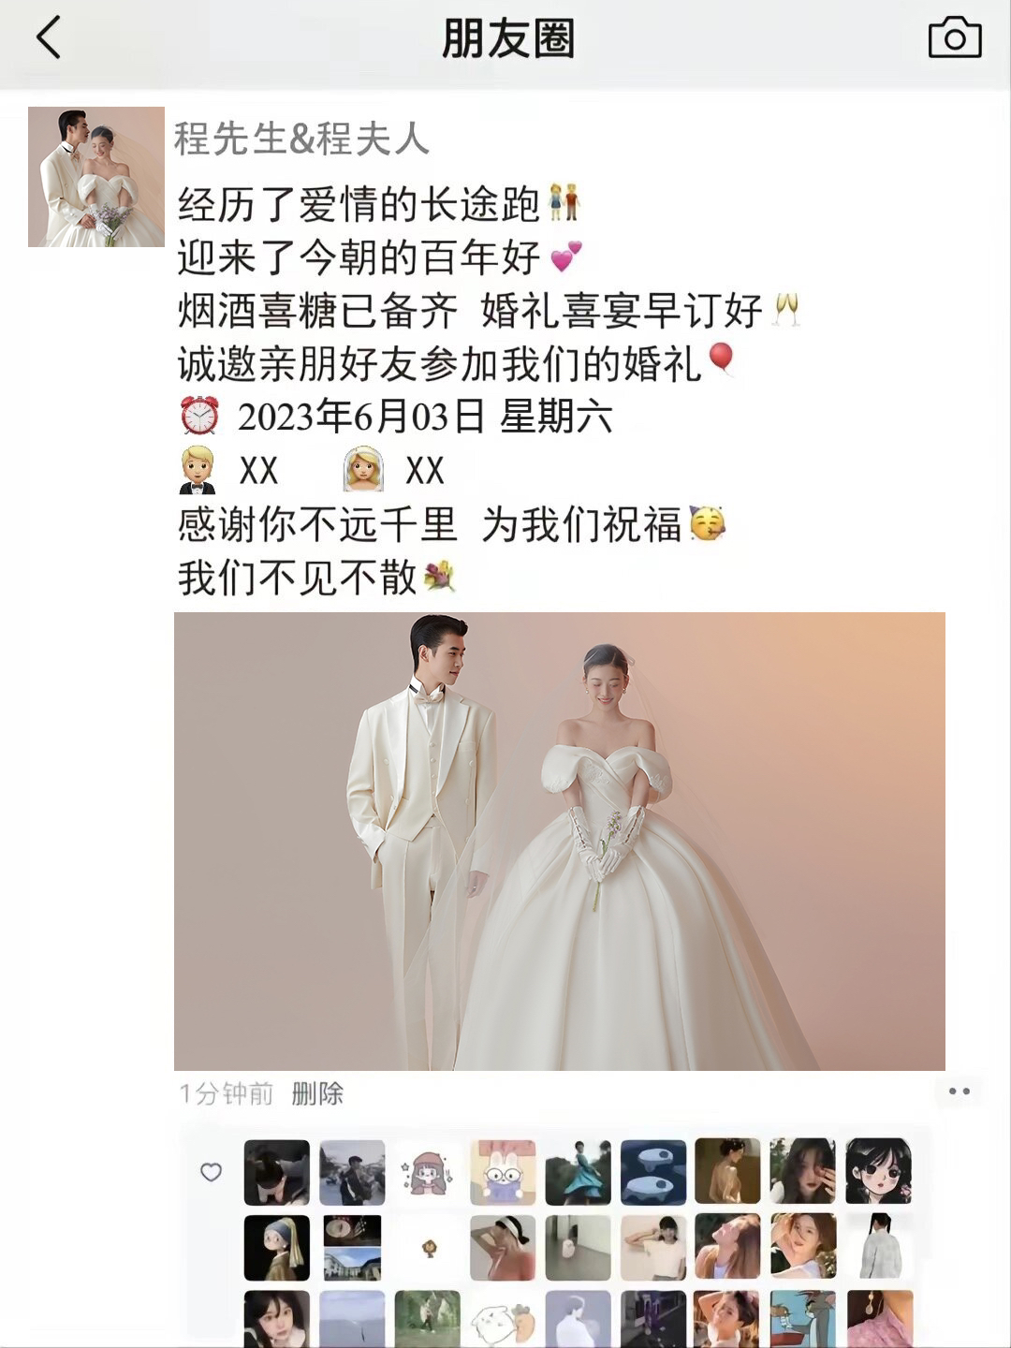Tap the 2023年6月03日 date line
Screen dimensions: 1011x1348
(397, 417)
